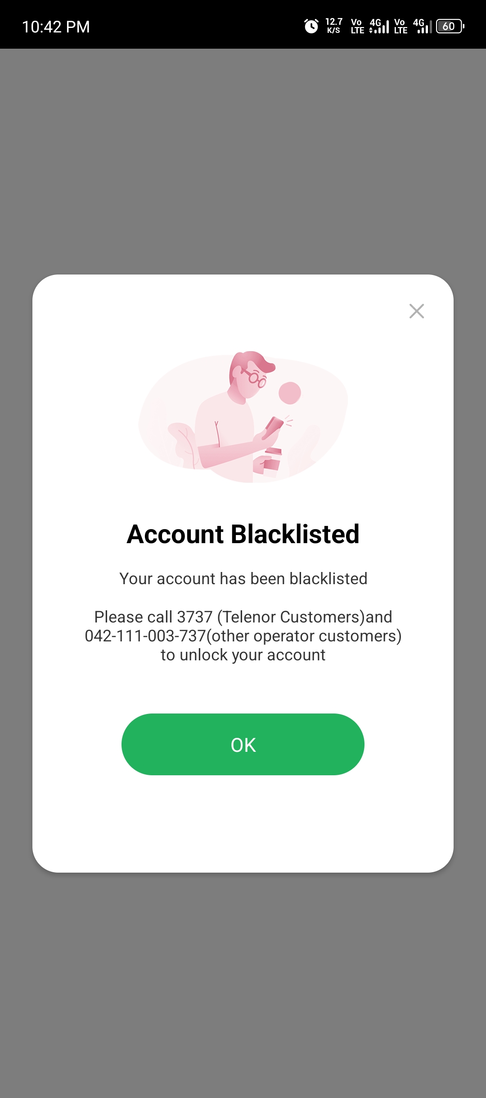Image resolution: width=486 pixels, height=1098 pixels.
Task: Tap the second 4G signal strength icon
Action: click(423, 26)
